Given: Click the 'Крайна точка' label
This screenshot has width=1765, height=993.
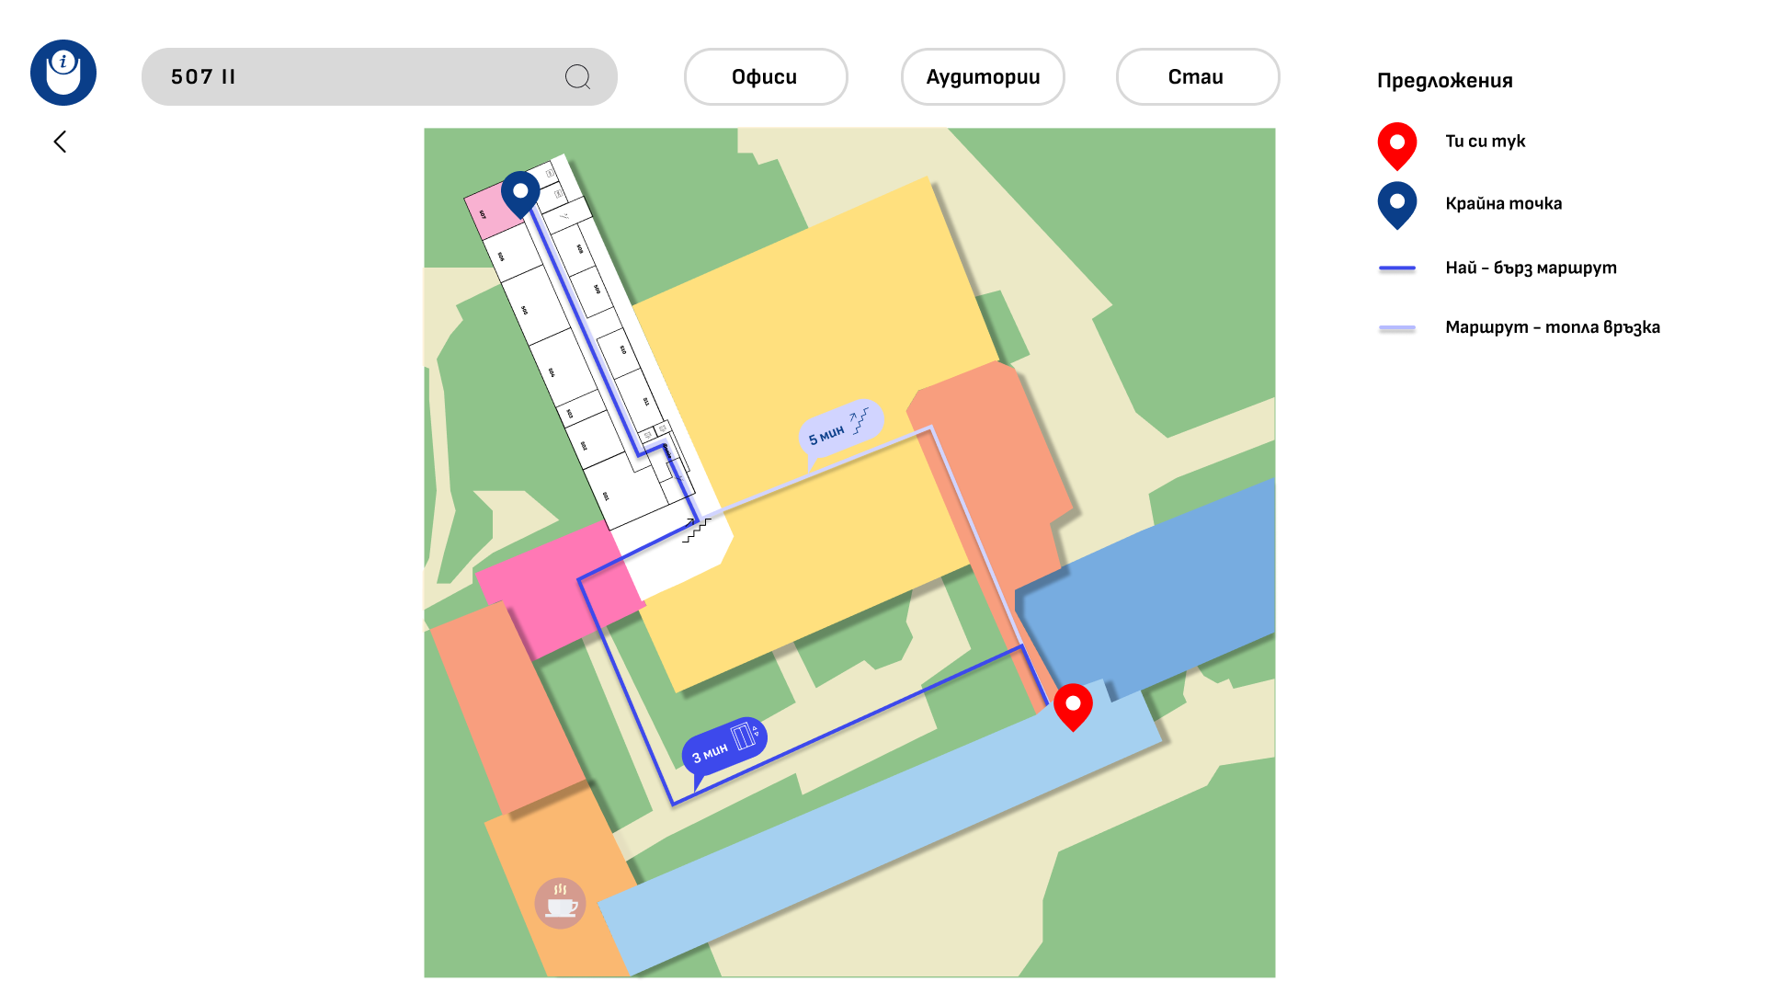Looking at the screenshot, I should point(1503,204).
